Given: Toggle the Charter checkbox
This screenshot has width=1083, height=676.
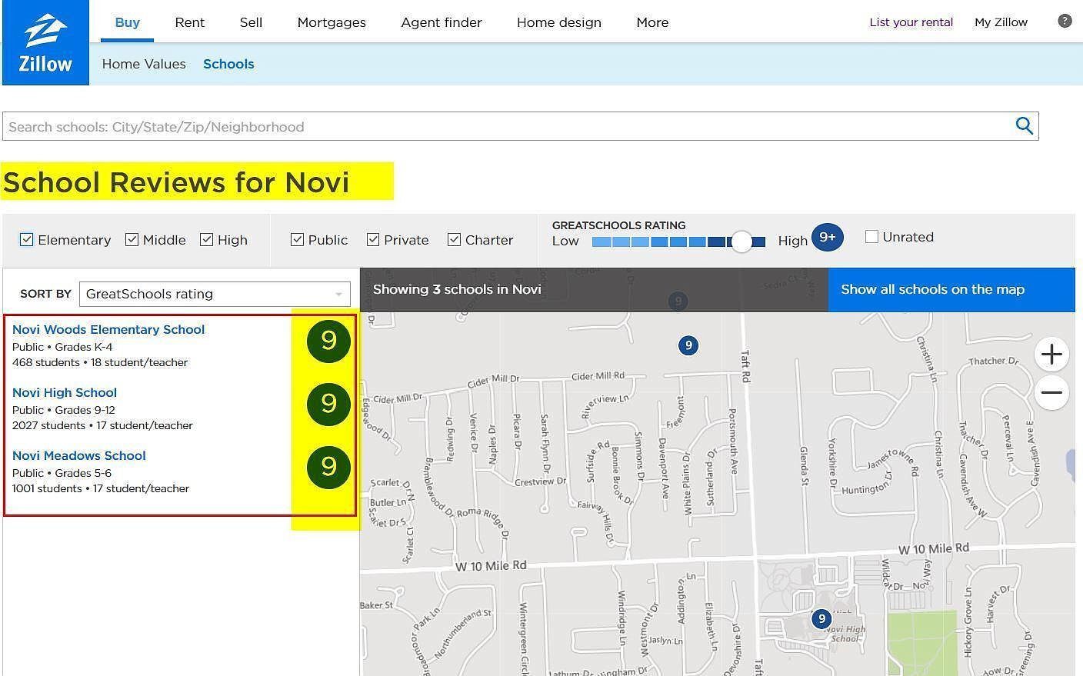Looking at the screenshot, I should click(454, 239).
